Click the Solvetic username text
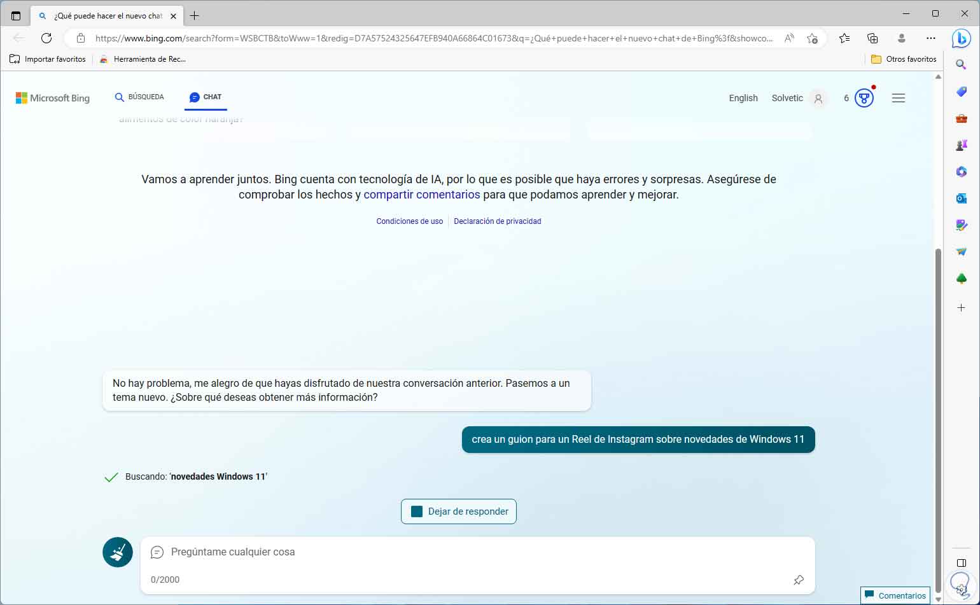Screen dimensions: 980x605 click(787, 98)
